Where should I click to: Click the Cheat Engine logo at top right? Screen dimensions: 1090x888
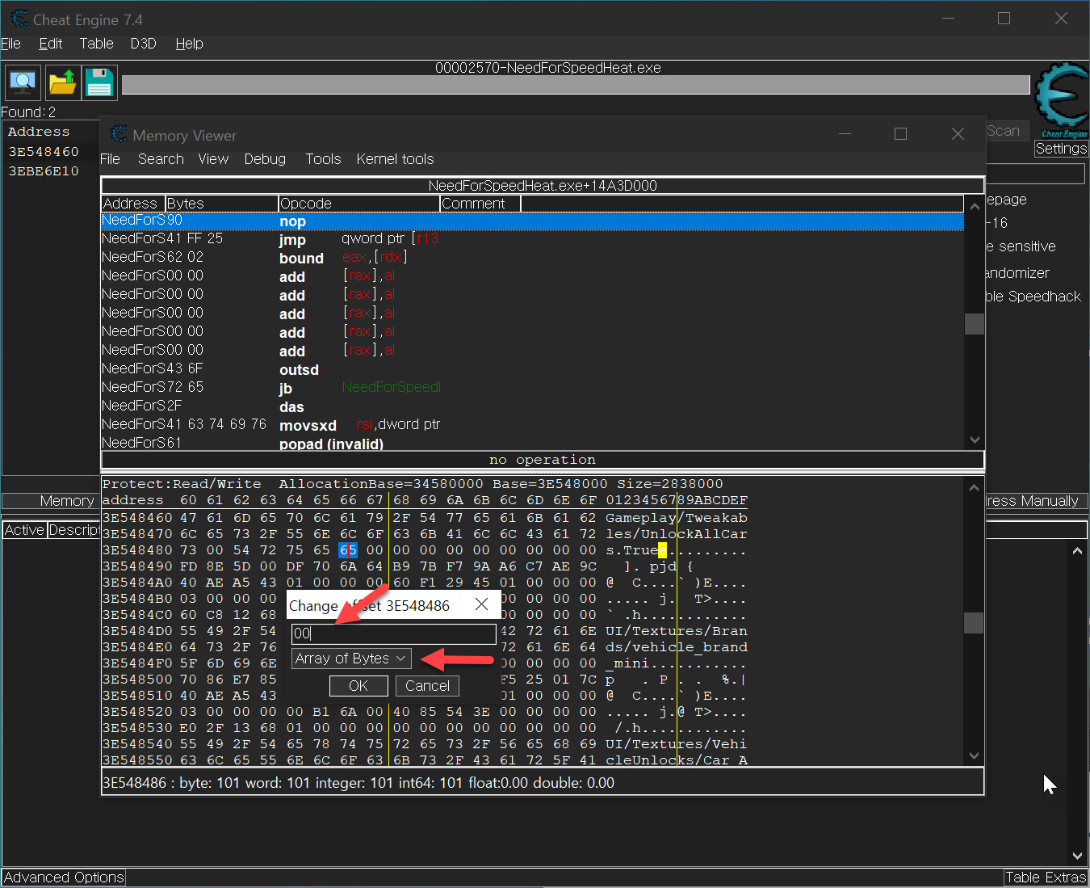[x=1062, y=100]
